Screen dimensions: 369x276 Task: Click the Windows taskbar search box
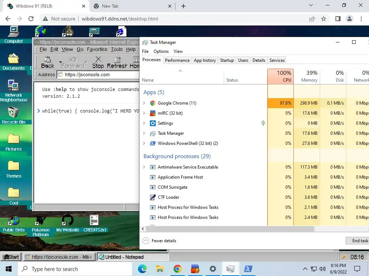[75, 269]
